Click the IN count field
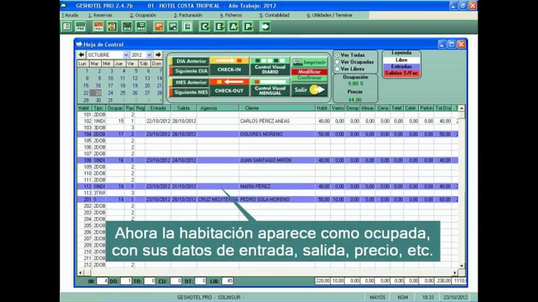 pyautogui.click(x=102, y=281)
